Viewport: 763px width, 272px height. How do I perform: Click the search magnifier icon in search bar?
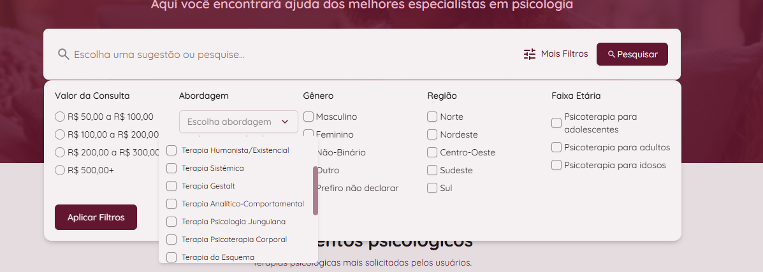(x=63, y=54)
